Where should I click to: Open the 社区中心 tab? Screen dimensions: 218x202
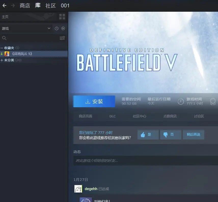tap(140, 116)
